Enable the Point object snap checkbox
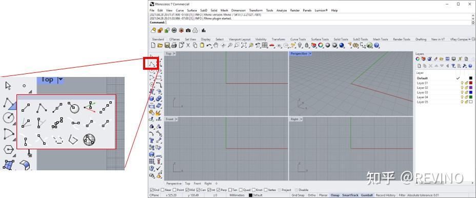 coord(174,190)
